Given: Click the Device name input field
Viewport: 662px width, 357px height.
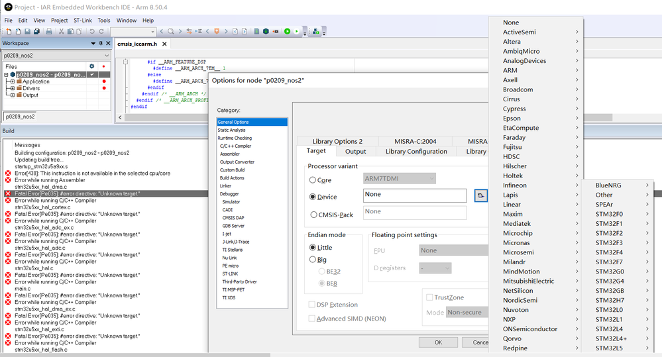Looking at the screenshot, I should click(x=415, y=195).
